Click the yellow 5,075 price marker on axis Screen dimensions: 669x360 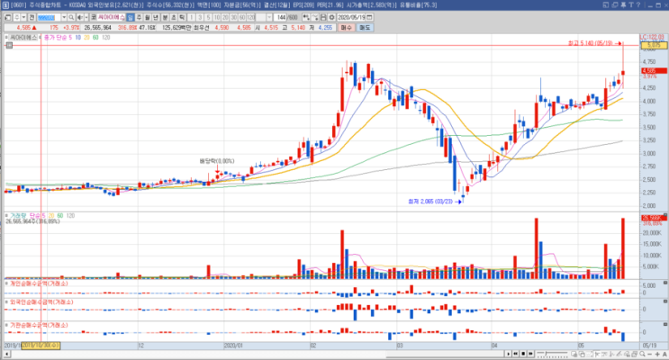pos(654,45)
